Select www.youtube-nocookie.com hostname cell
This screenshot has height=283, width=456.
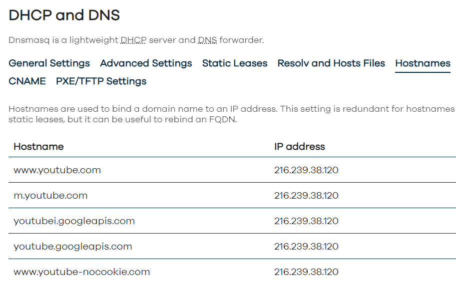point(82,272)
